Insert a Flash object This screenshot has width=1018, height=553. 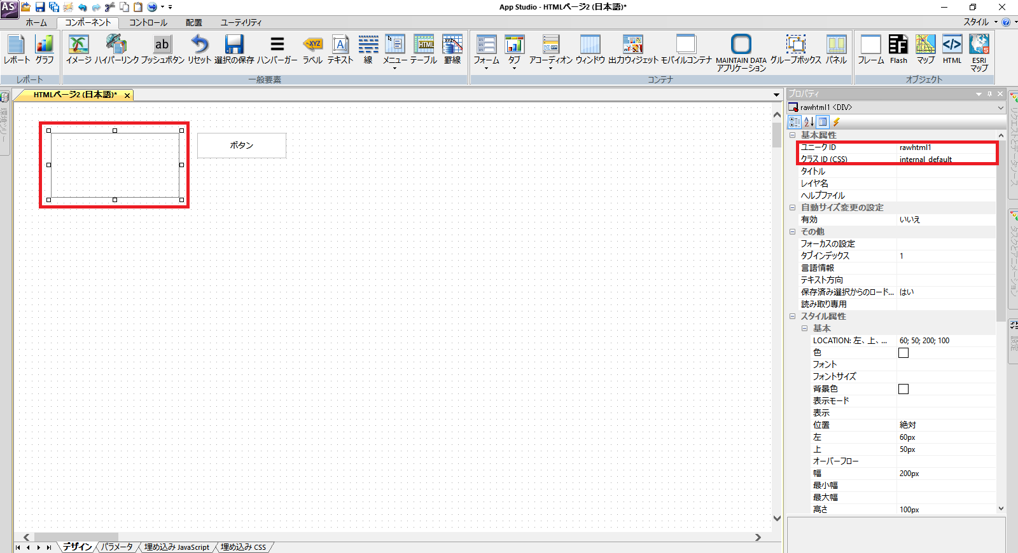(898, 50)
